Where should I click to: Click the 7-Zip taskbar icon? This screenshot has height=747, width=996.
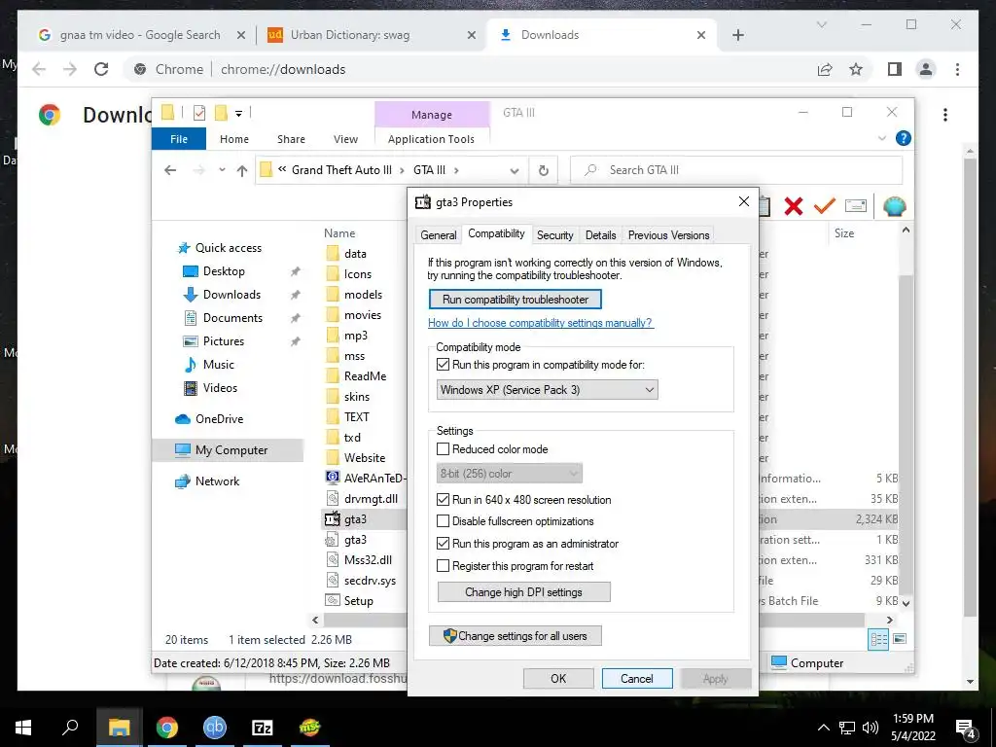tap(263, 727)
